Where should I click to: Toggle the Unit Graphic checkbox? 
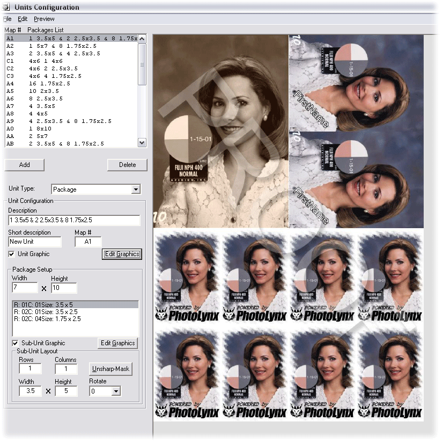[12, 254]
